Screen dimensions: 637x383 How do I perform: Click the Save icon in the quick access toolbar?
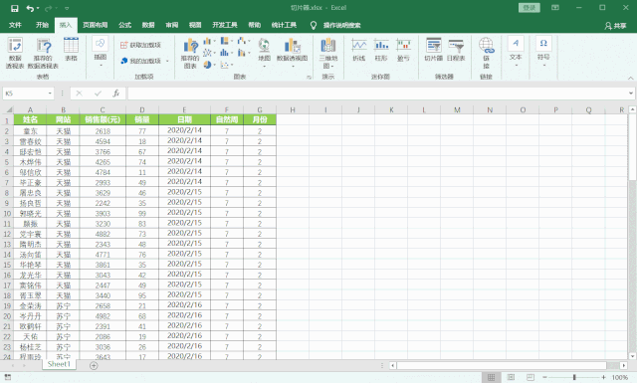14,8
